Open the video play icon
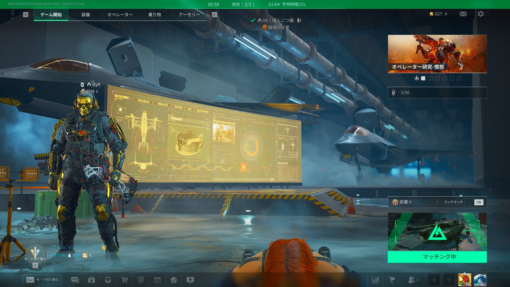 point(190,280)
